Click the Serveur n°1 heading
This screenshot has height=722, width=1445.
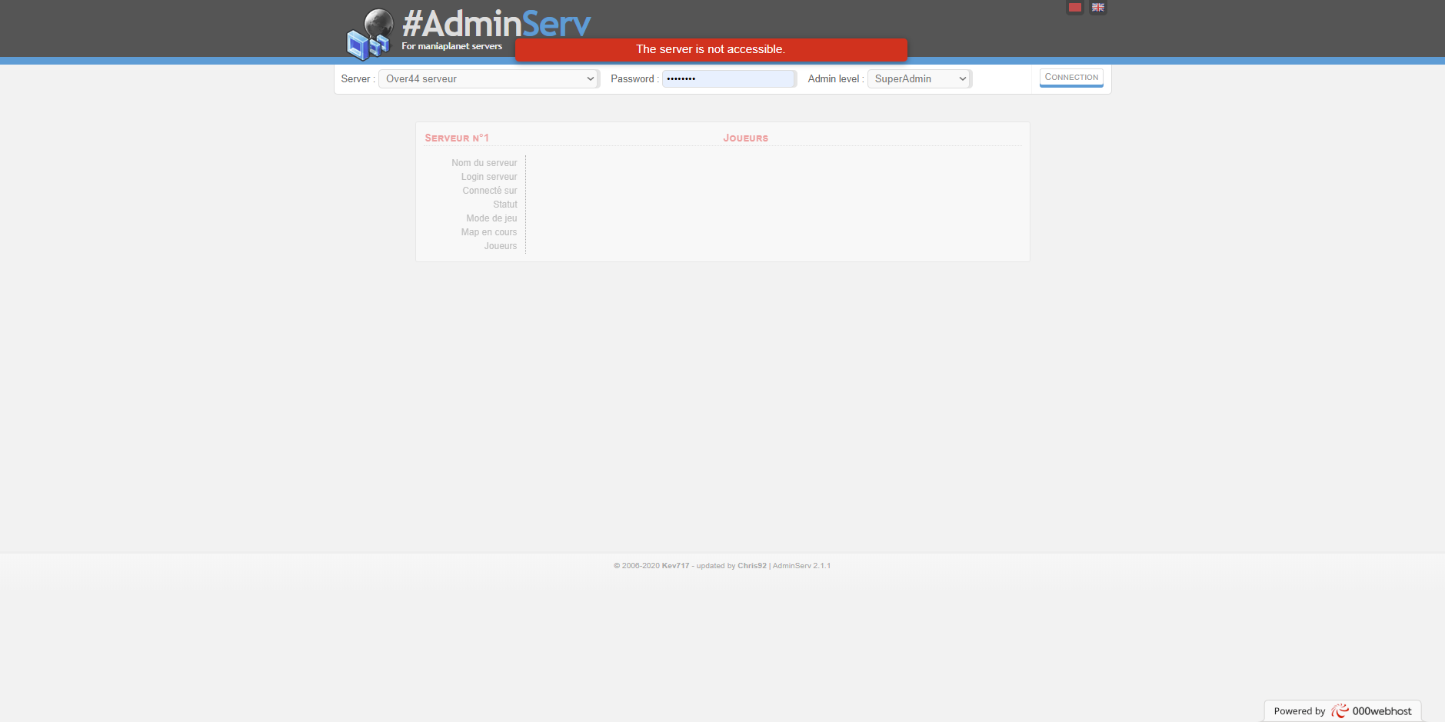point(457,138)
